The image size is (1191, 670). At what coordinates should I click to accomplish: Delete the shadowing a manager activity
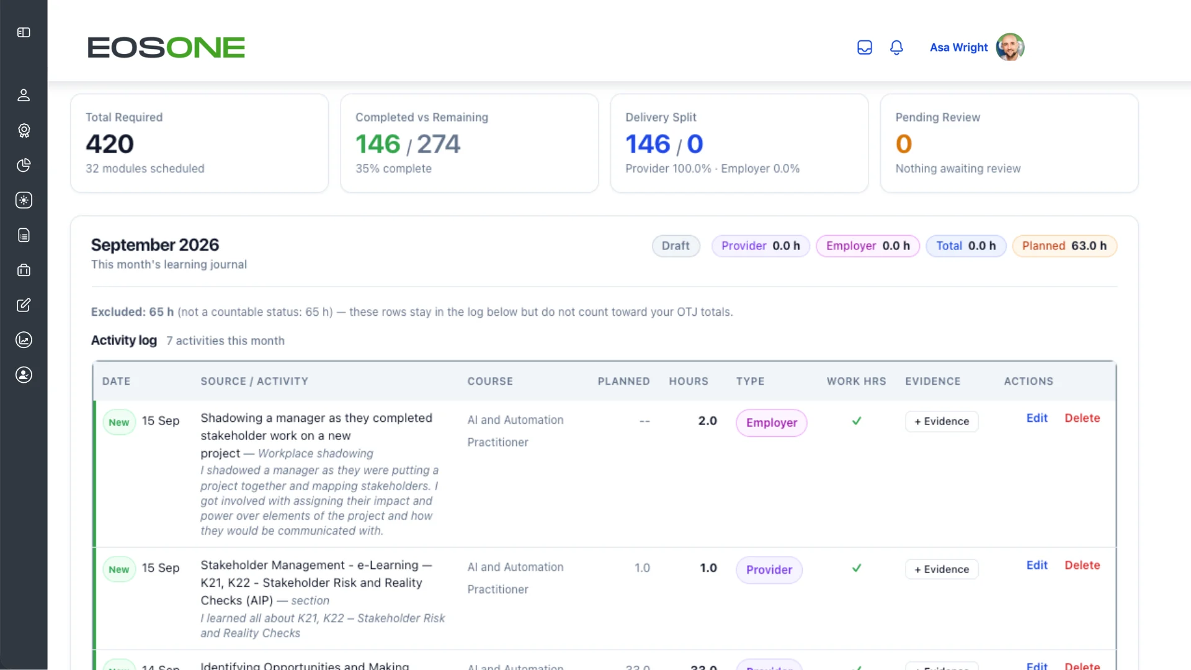click(x=1082, y=418)
